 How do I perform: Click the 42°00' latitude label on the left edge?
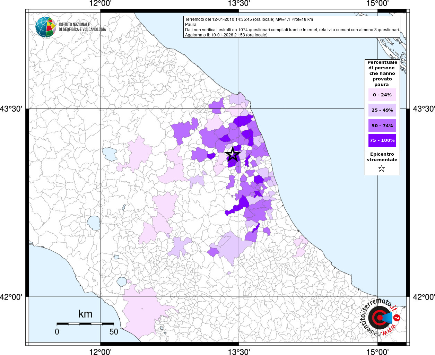tap(11, 297)
